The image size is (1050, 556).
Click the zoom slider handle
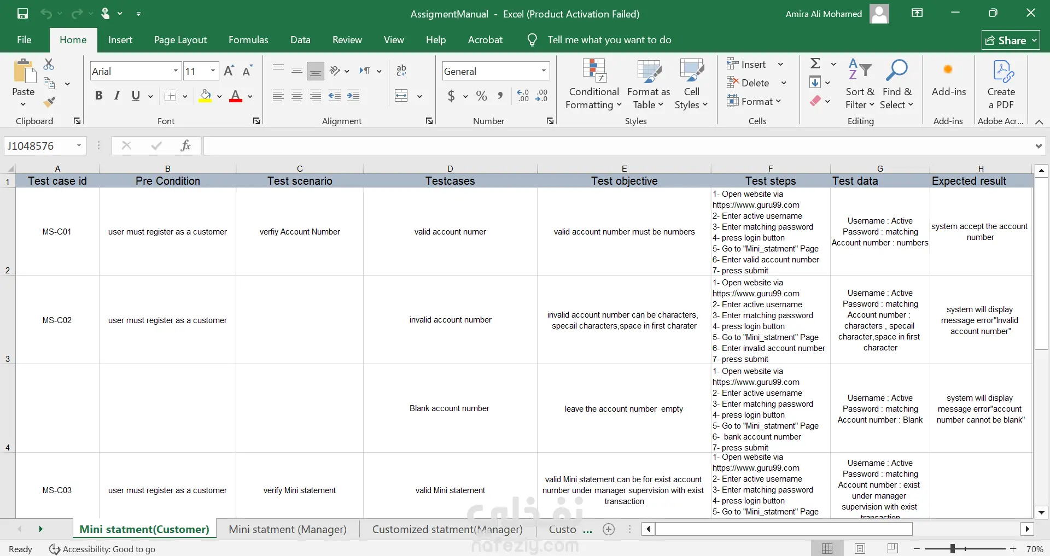953,548
